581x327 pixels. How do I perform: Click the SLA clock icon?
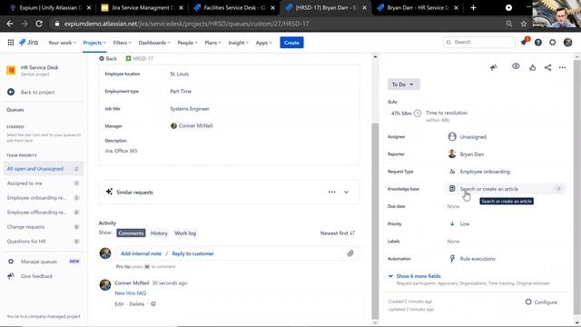pyautogui.click(x=418, y=113)
